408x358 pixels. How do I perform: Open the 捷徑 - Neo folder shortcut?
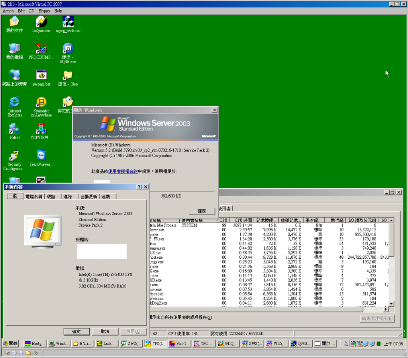[x=68, y=78]
